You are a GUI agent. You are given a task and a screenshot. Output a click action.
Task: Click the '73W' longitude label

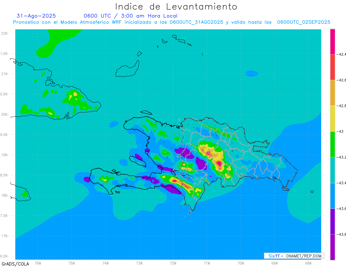click(x=139, y=263)
